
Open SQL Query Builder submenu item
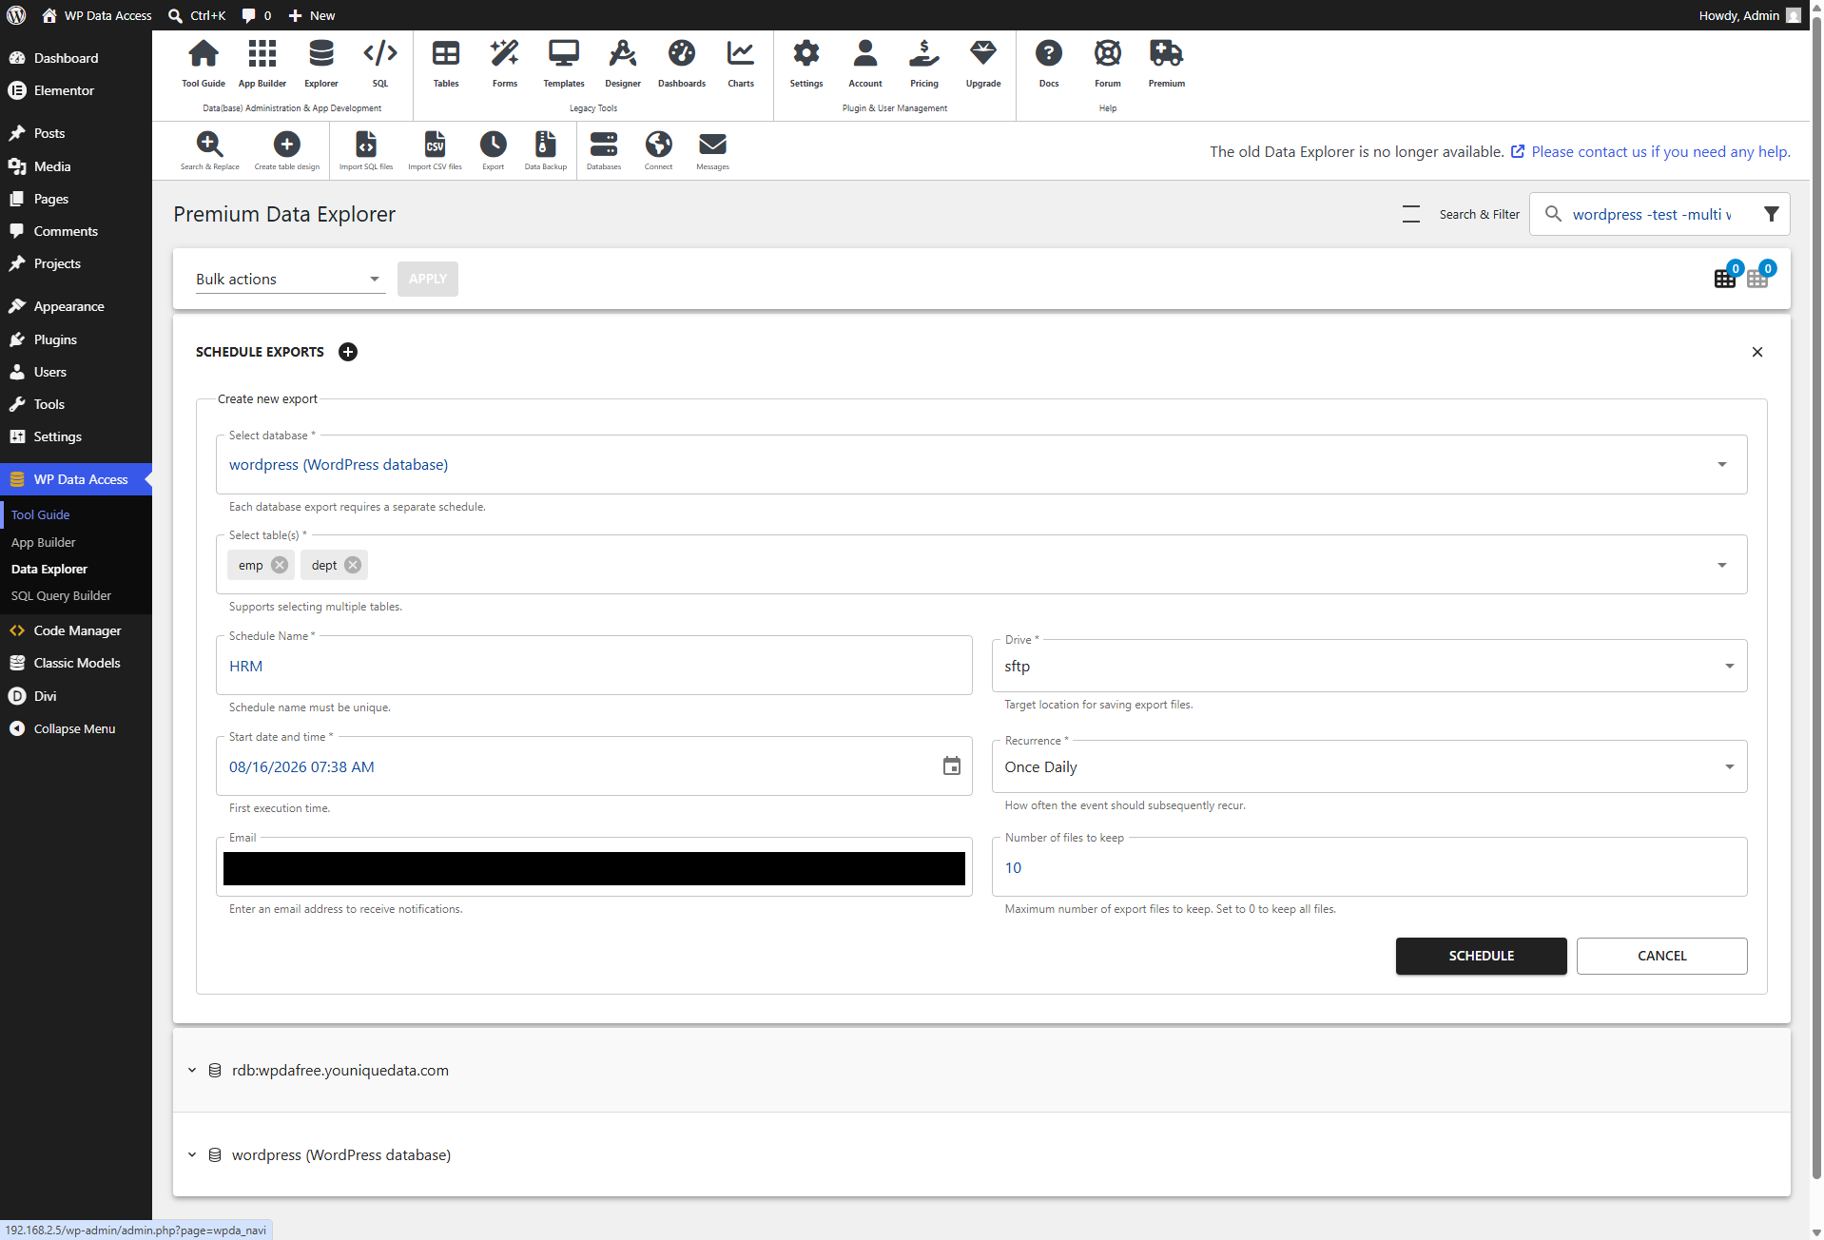coord(61,595)
